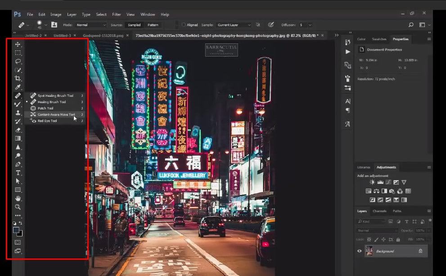Open the History panel icon
This screenshot has height=276, width=446.
point(347,42)
